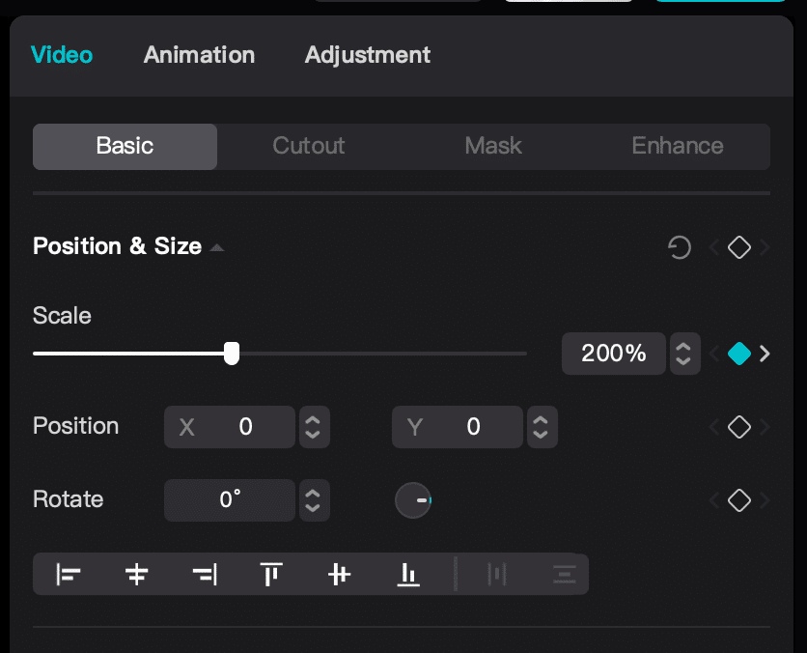Click the Position Y input field
Viewport: 807px width, 653px height.
[457, 427]
